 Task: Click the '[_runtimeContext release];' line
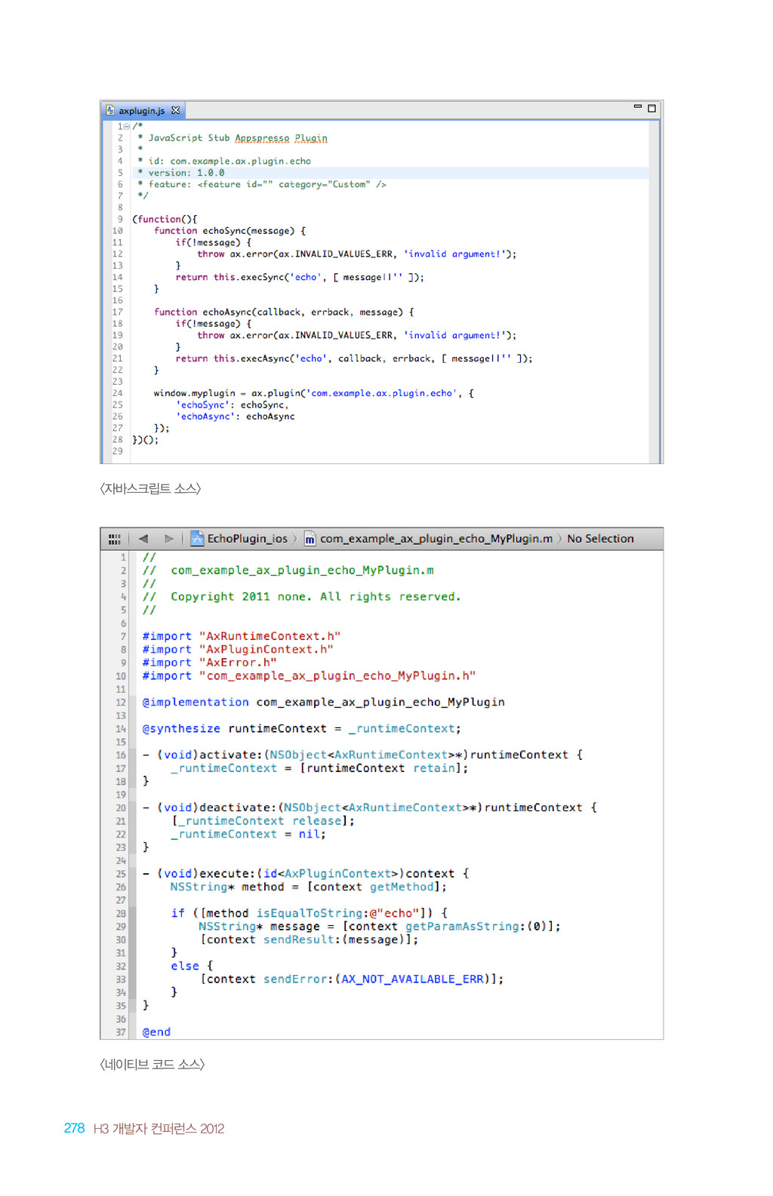263,821
